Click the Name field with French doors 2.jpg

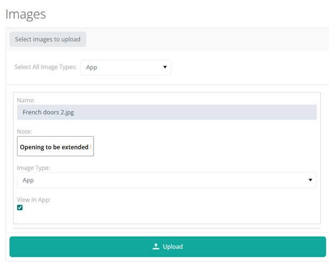click(x=166, y=112)
